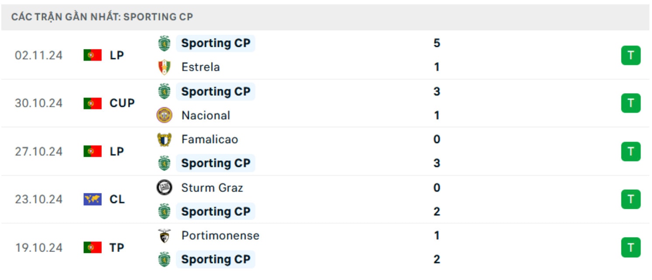Click Sporting CP crest in 02.11.24 match
This screenshot has width=652, height=280.
[x=164, y=43]
